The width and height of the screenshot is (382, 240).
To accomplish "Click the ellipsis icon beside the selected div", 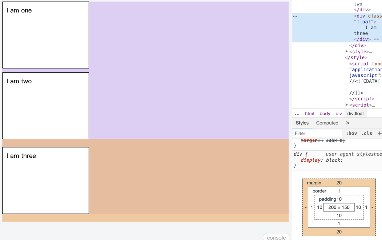I will (x=295, y=16).
